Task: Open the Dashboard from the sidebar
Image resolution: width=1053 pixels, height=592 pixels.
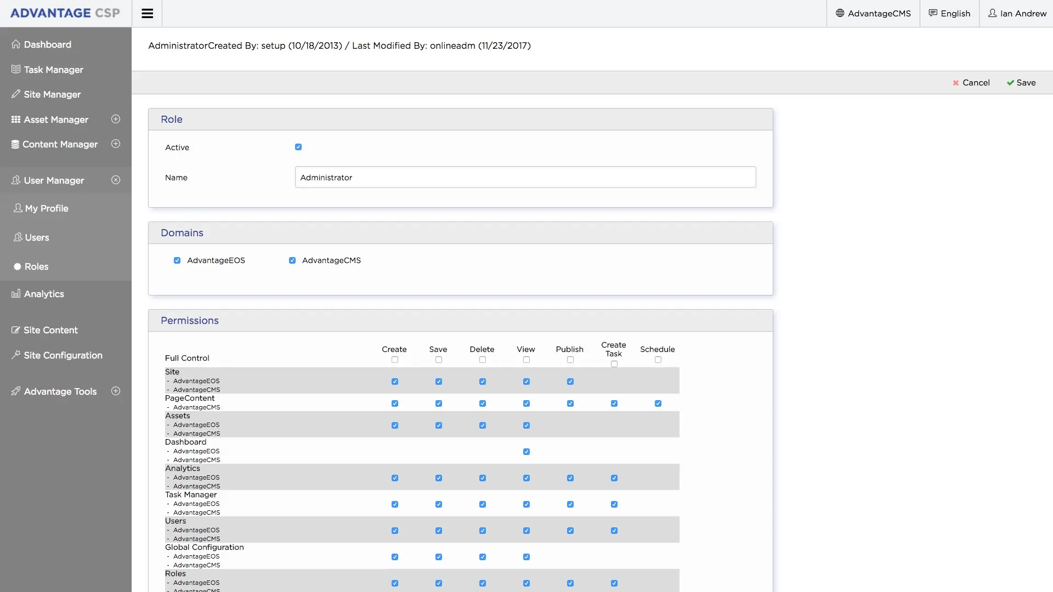Action: click(x=48, y=44)
